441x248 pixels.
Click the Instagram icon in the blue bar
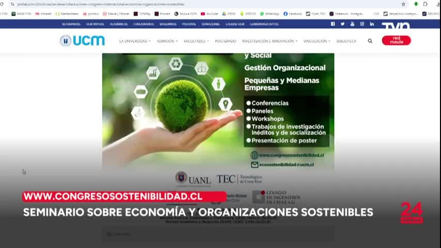362,24
